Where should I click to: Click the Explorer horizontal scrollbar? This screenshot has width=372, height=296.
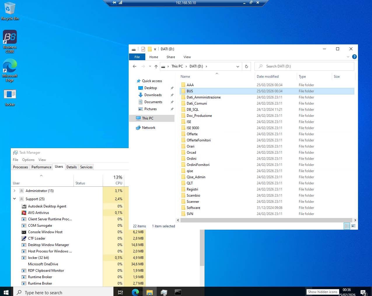pyautogui.click(x=266, y=220)
